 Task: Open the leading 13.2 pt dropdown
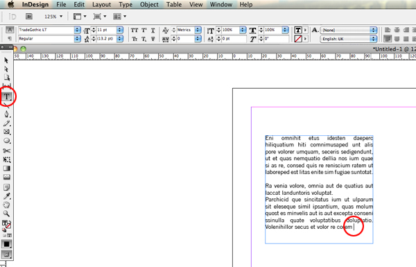(120, 39)
